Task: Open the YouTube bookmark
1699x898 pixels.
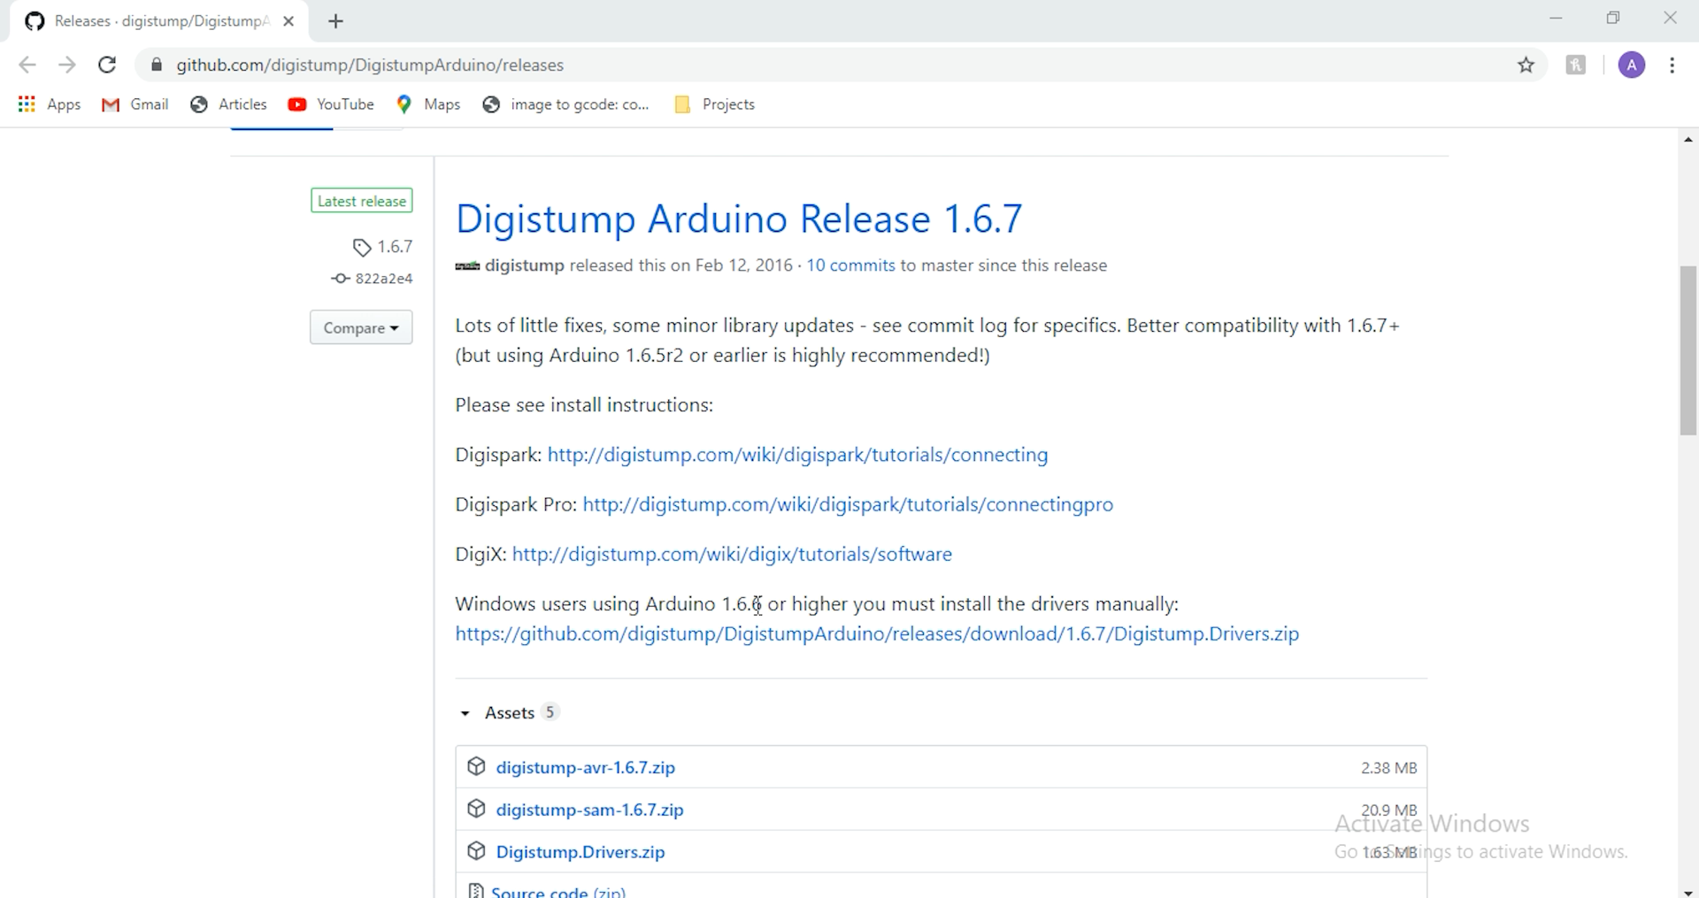Action: (331, 104)
